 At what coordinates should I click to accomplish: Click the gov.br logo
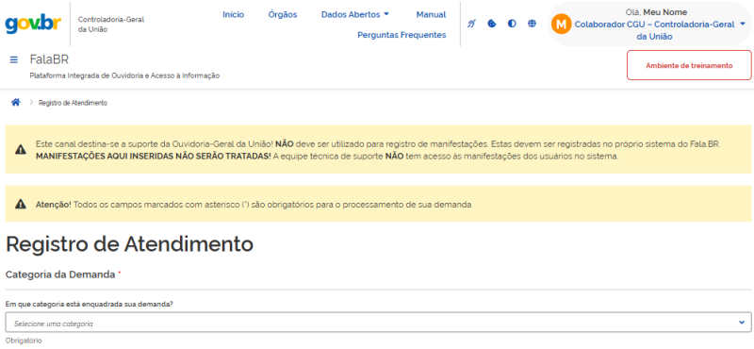pyautogui.click(x=33, y=23)
